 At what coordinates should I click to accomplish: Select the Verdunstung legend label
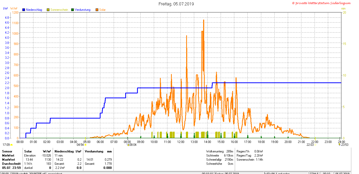tap(83, 10)
